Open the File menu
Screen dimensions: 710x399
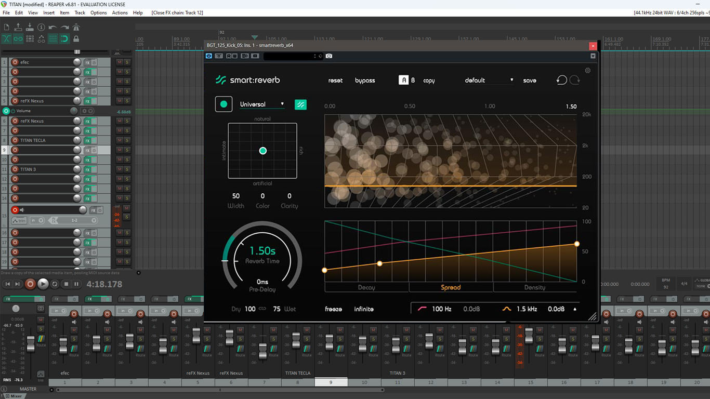click(x=6, y=12)
